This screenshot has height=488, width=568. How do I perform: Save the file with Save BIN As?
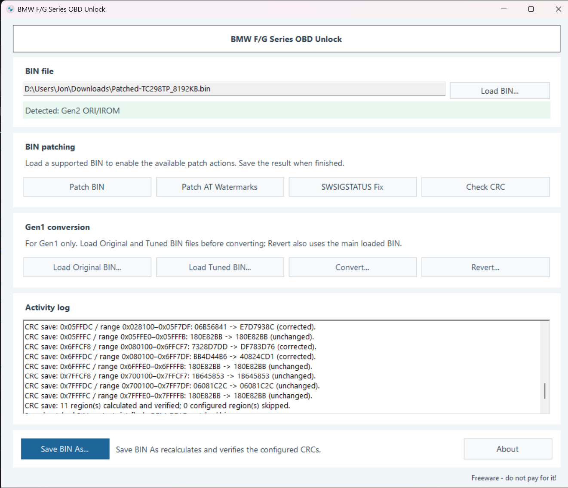pos(65,449)
